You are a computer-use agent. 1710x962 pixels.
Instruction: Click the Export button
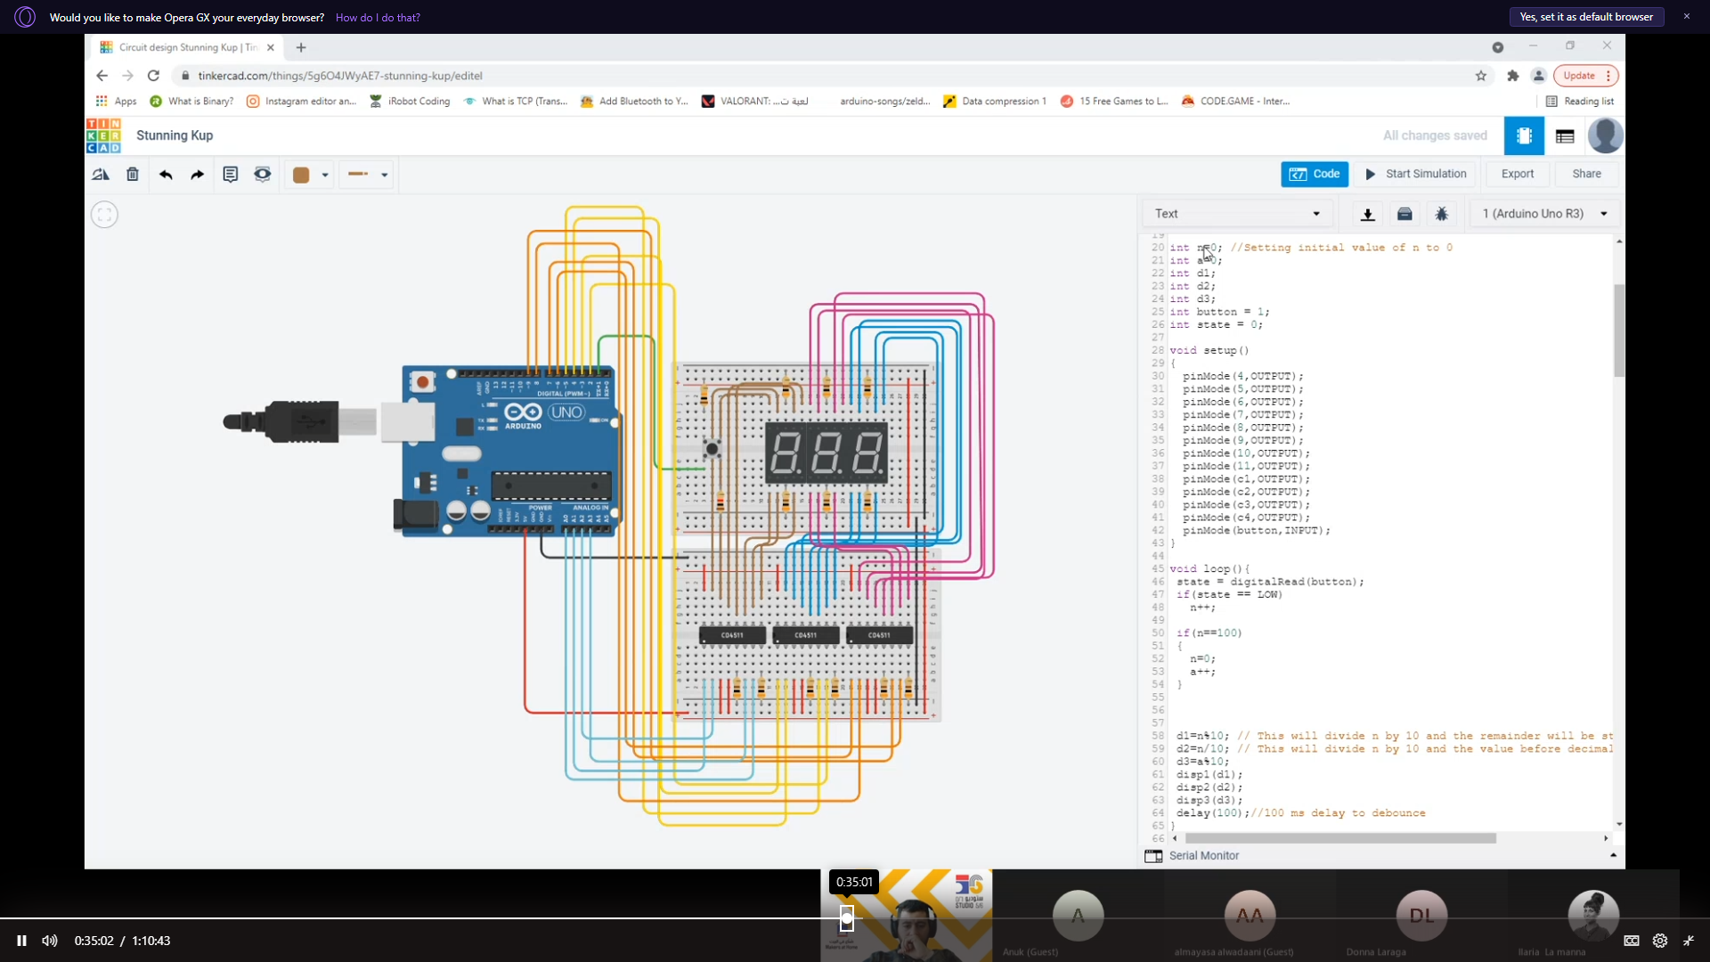[x=1517, y=174]
